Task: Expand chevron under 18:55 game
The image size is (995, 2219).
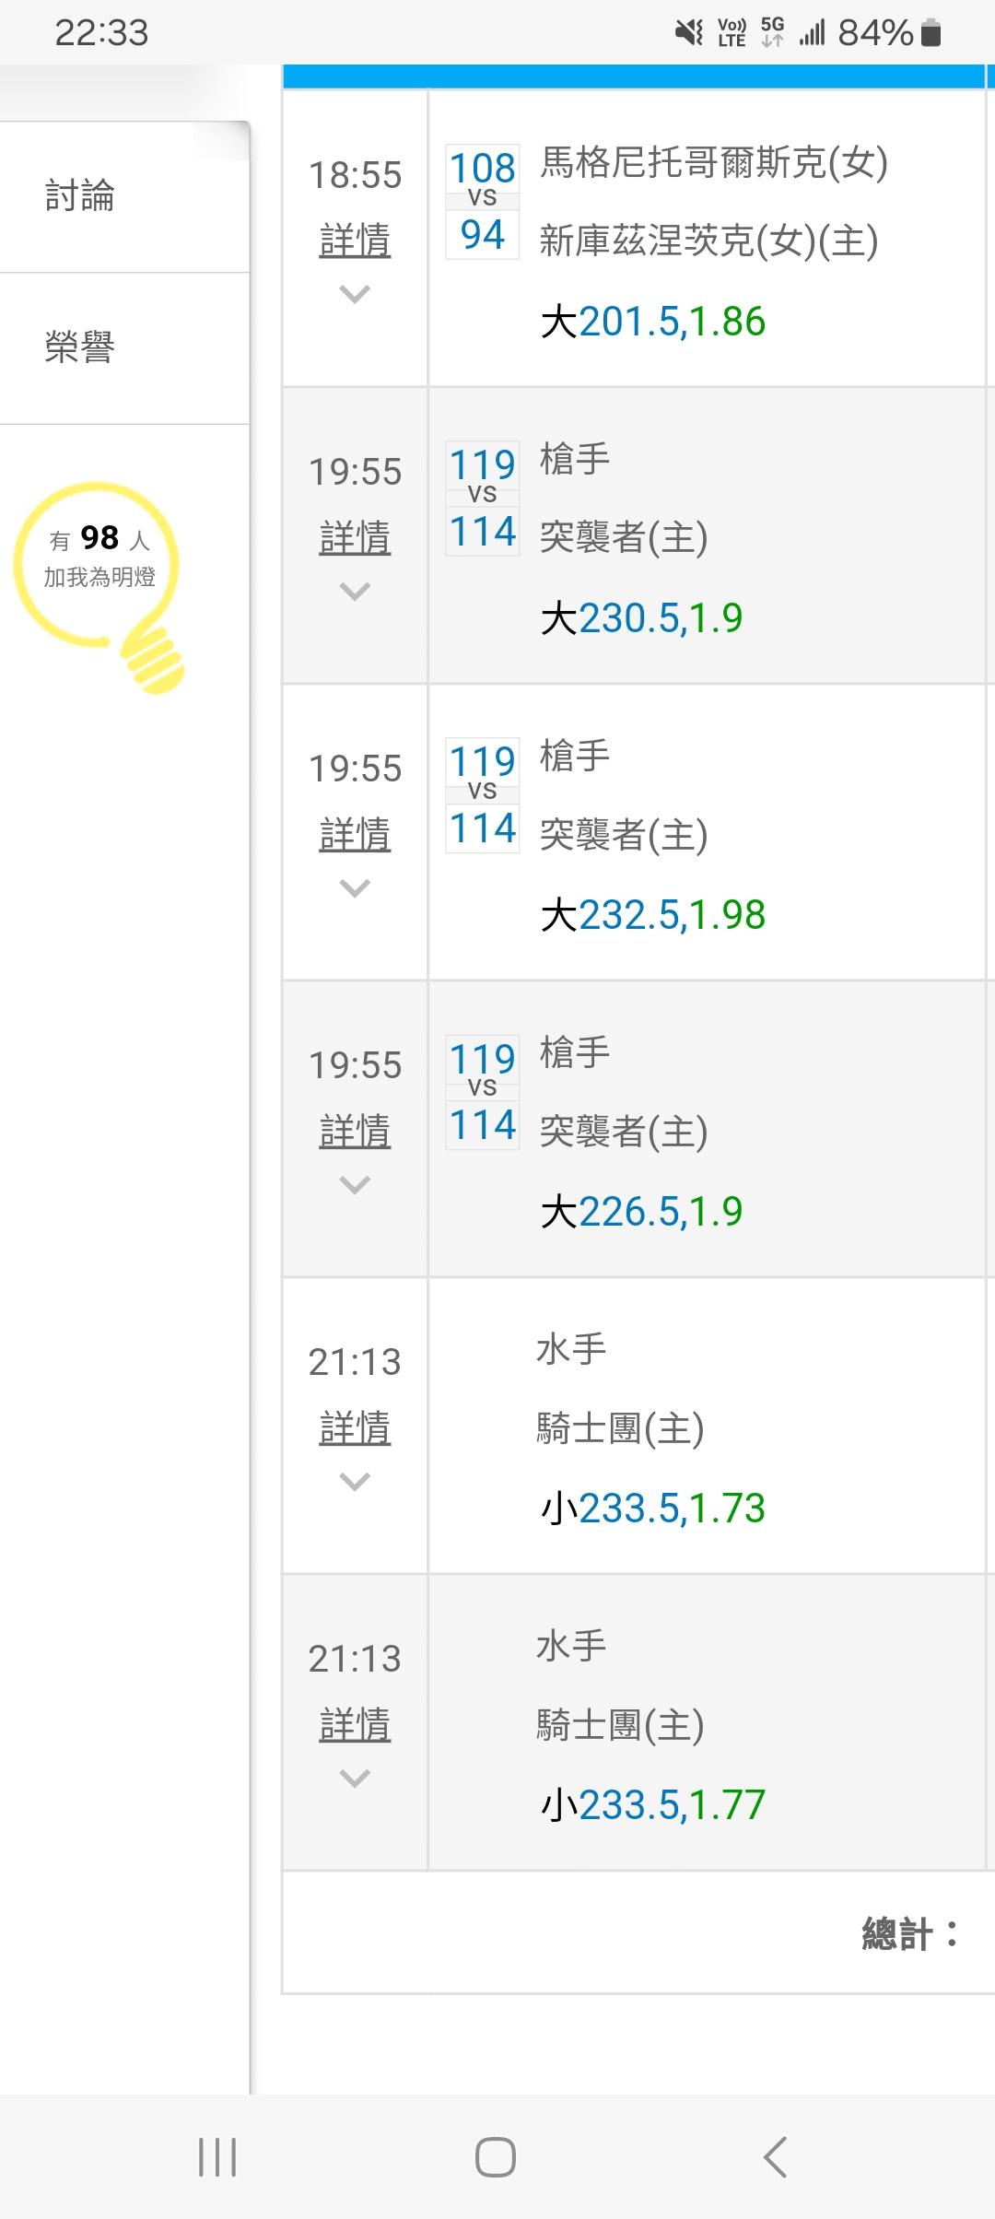Action: click(x=355, y=294)
